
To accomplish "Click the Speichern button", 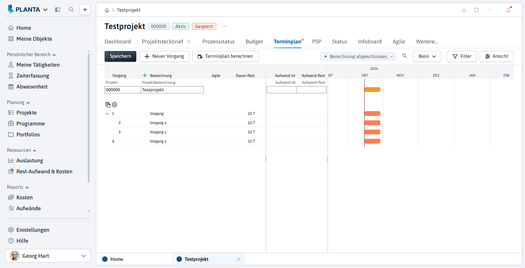I will pos(120,56).
